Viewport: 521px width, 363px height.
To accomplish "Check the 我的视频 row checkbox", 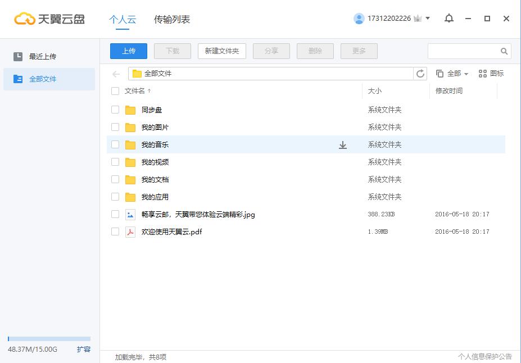I will tap(115, 162).
